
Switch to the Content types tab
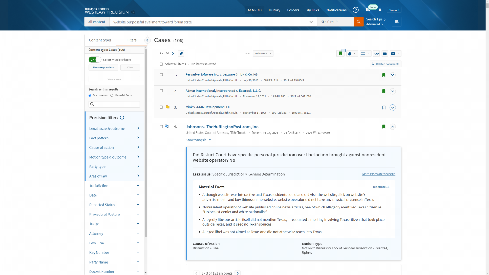(x=100, y=40)
